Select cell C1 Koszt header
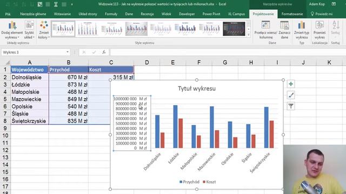346x194 pixels. [x=111, y=70]
